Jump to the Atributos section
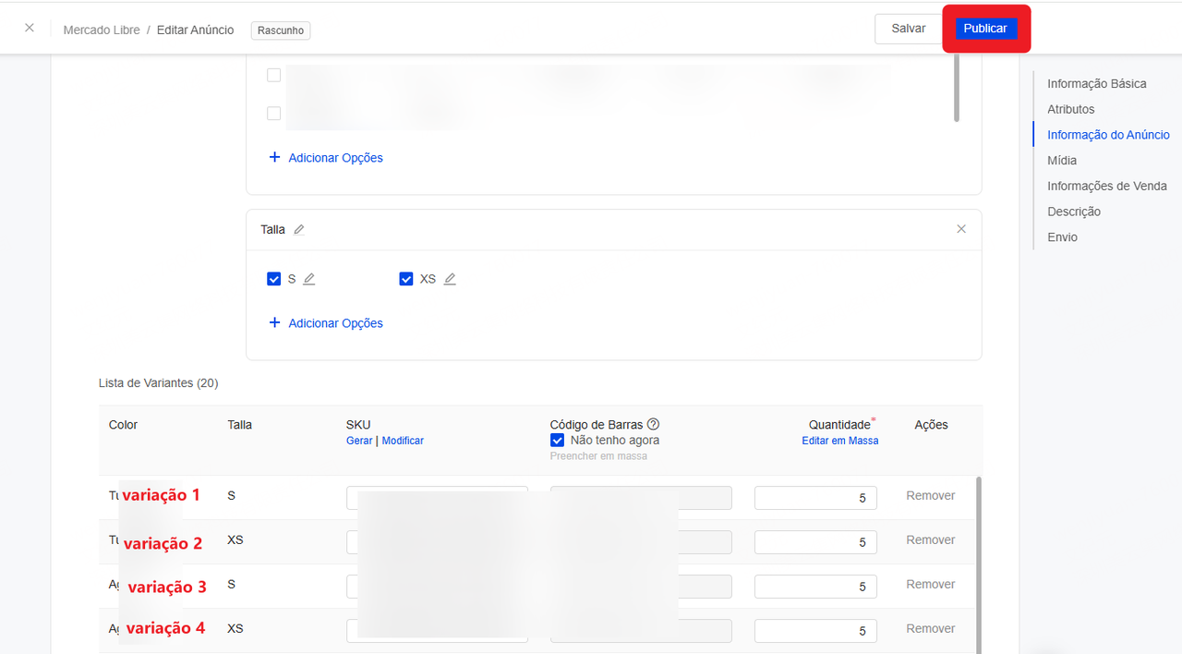The image size is (1182, 654). (1071, 109)
